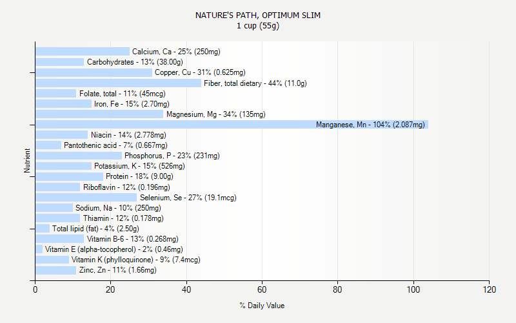Click the blue bar for Pantothenic acid

click(48, 145)
